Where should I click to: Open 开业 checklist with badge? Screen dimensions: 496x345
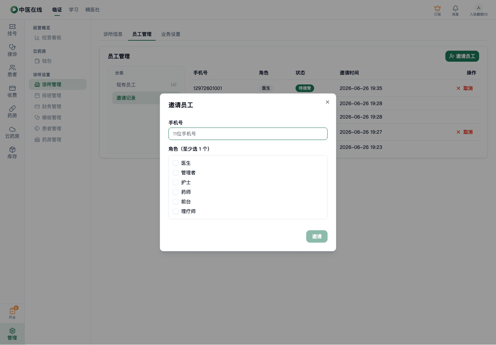pos(12,313)
